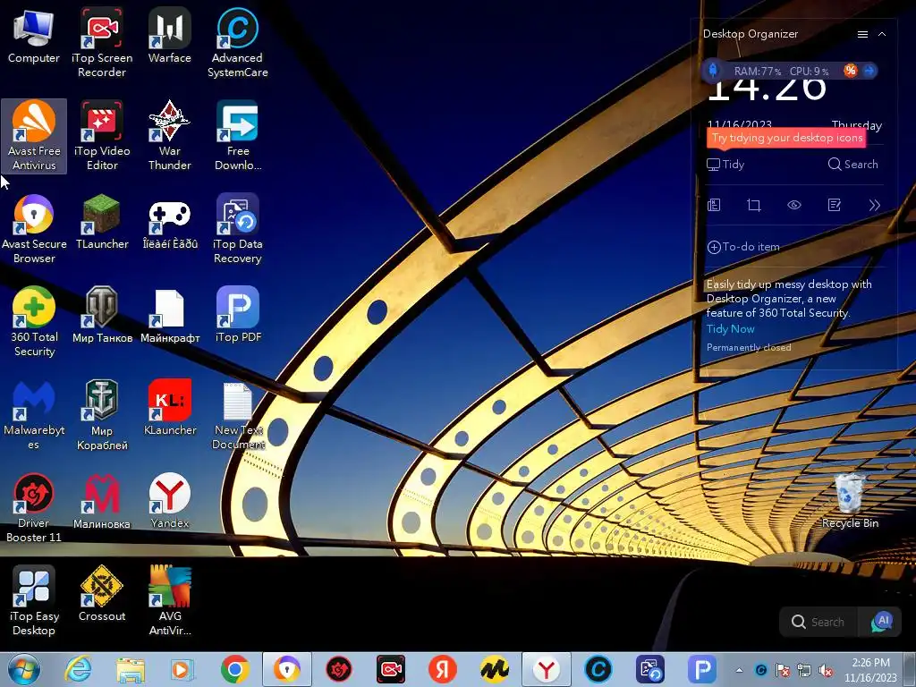Select the Майнкрафт file shortcut

[169, 316]
